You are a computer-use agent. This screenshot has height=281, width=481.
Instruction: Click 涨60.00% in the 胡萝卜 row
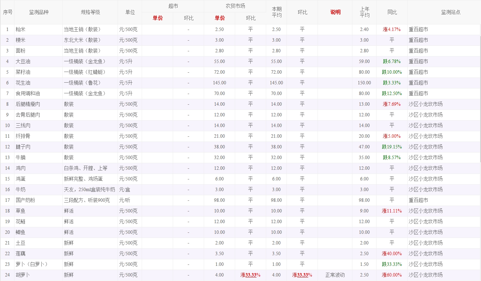(392, 275)
